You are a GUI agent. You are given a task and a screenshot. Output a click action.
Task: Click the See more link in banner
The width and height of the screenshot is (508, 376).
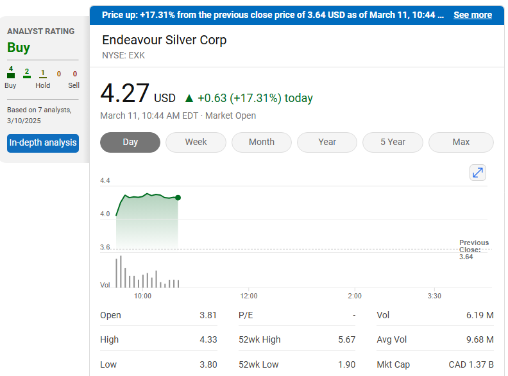click(473, 15)
